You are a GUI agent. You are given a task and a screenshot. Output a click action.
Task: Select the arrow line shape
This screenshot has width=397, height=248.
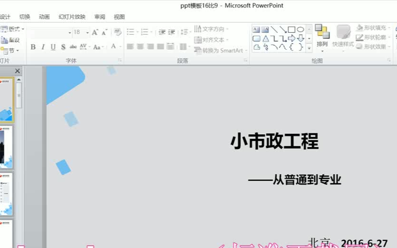tap(283, 29)
